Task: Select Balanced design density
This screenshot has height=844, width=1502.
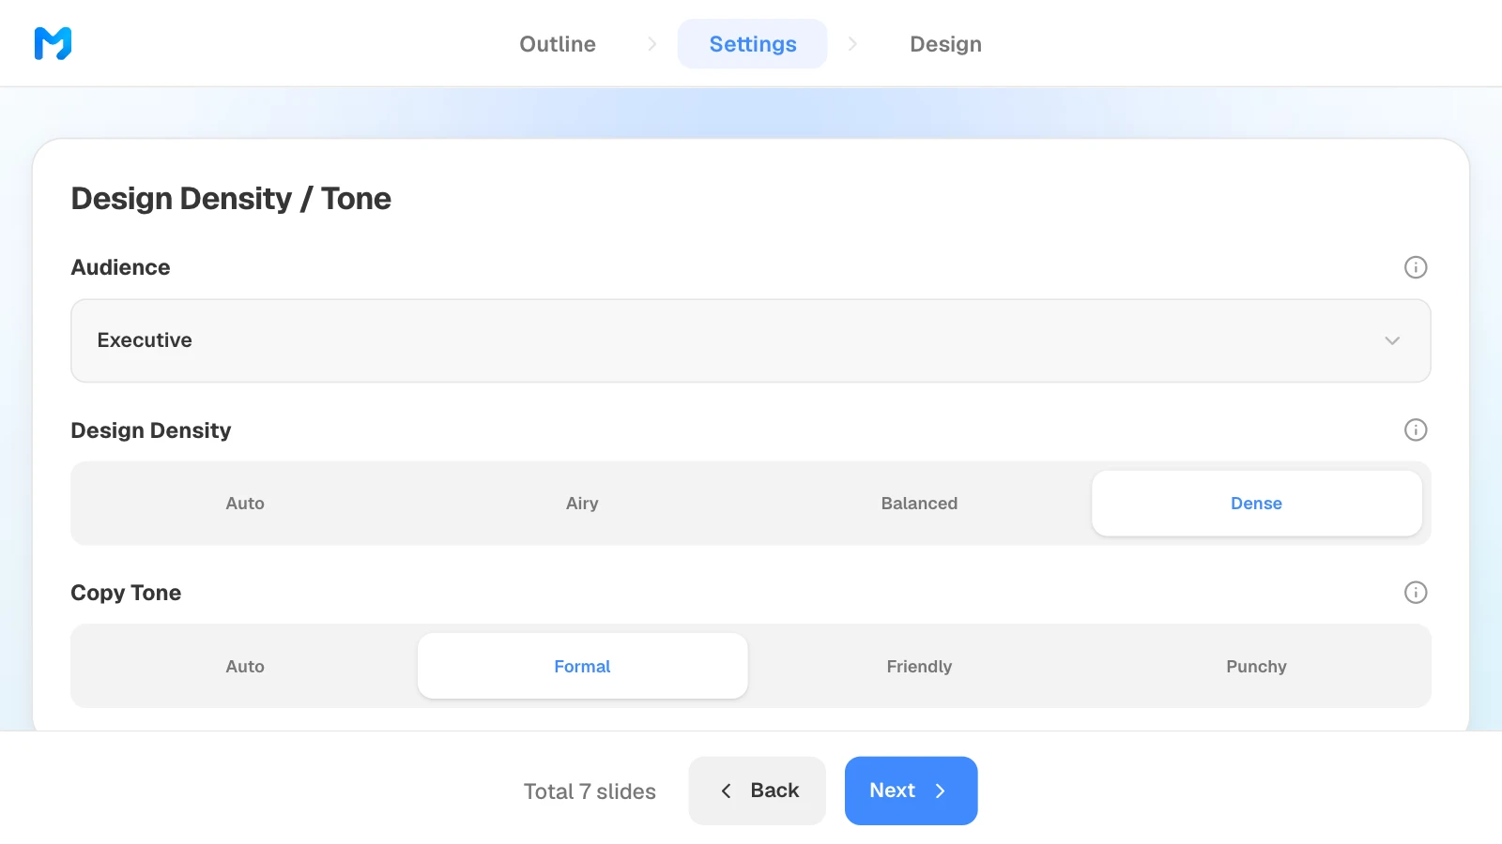Action: point(919,504)
